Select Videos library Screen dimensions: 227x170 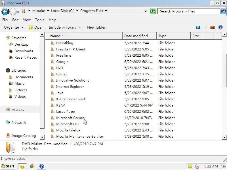[x=20, y=96]
